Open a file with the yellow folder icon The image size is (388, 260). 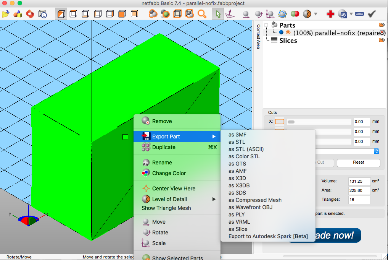5,14
